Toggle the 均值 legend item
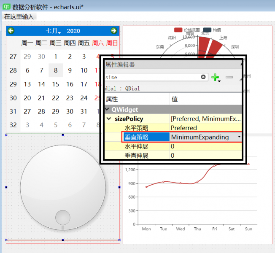 (212, 30)
